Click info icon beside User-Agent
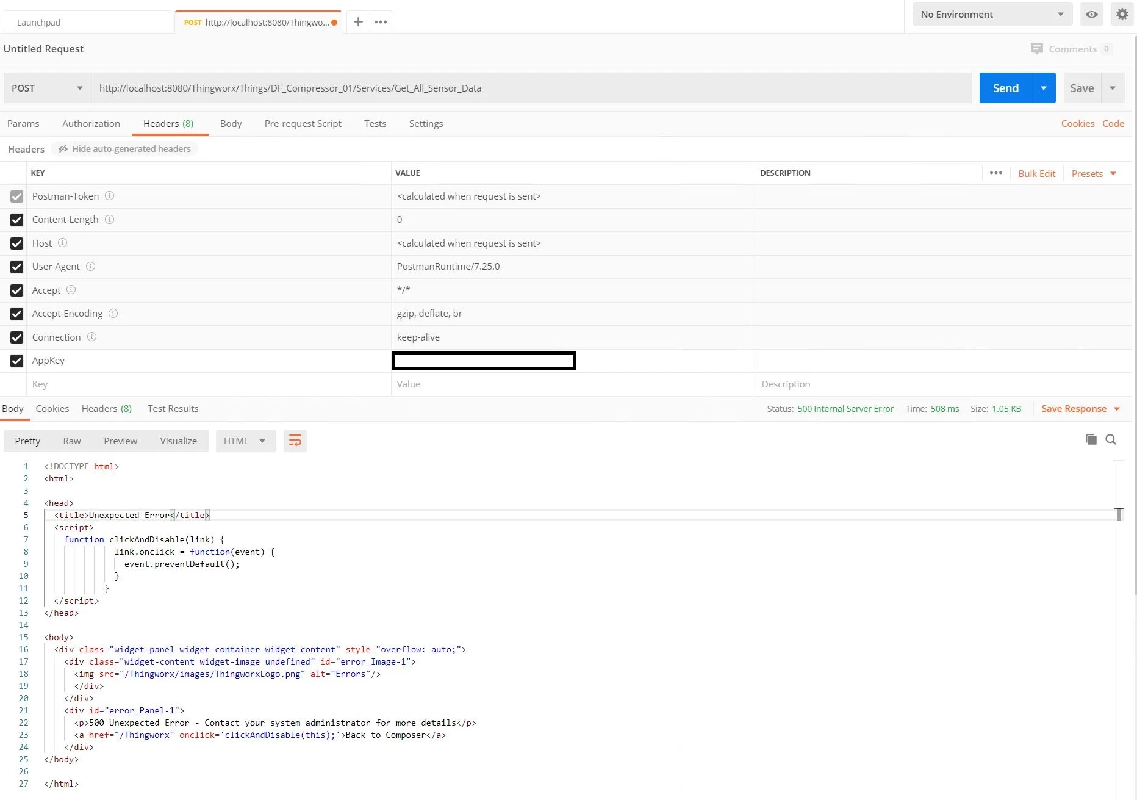1137x800 pixels. click(90, 266)
